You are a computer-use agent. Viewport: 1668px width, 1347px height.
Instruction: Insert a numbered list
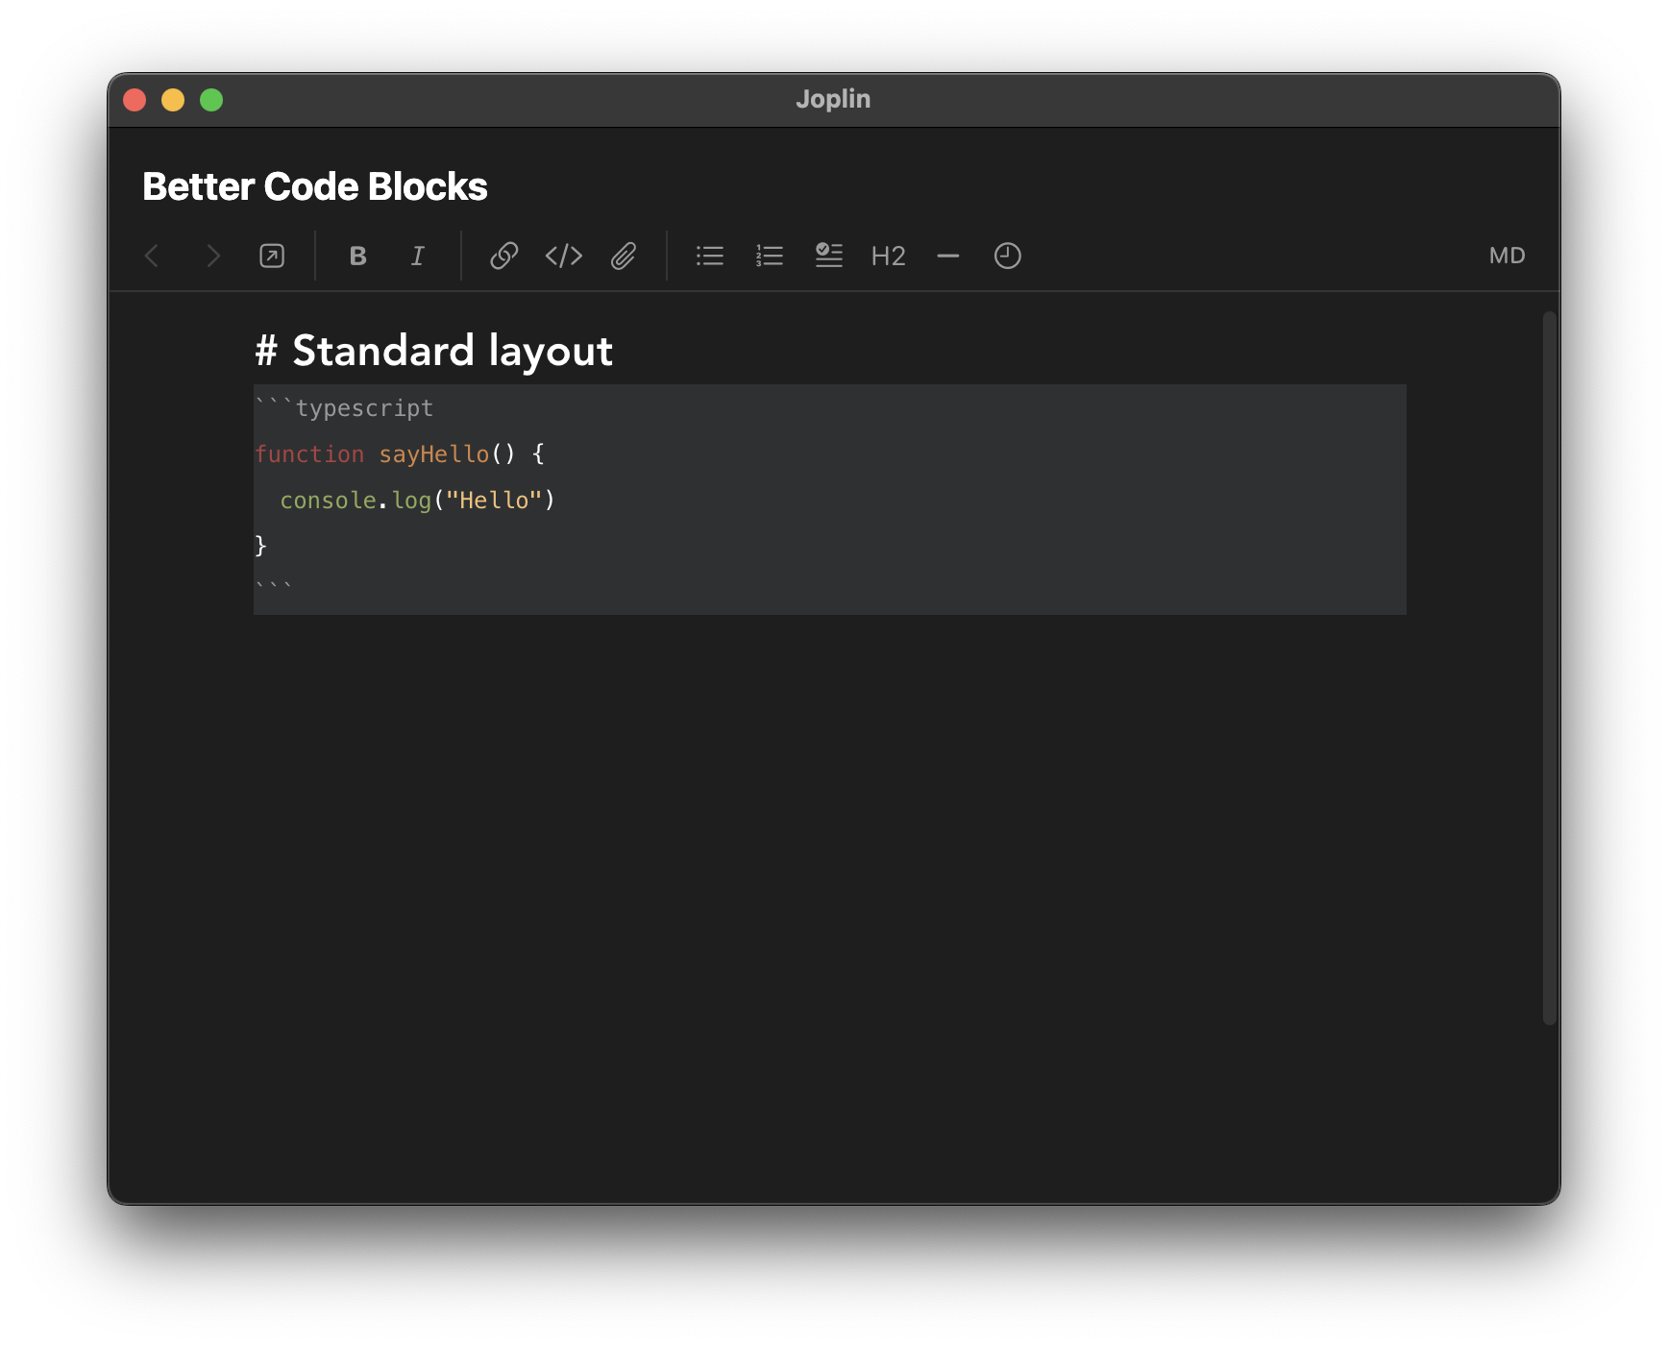pyautogui.click(x=770, y=256)
